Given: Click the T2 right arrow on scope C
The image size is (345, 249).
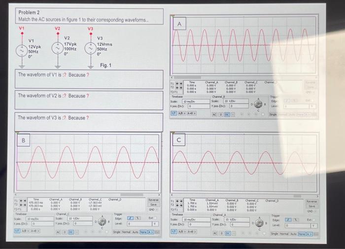Looking at the screenshot, I should click(x=181, y=205).
